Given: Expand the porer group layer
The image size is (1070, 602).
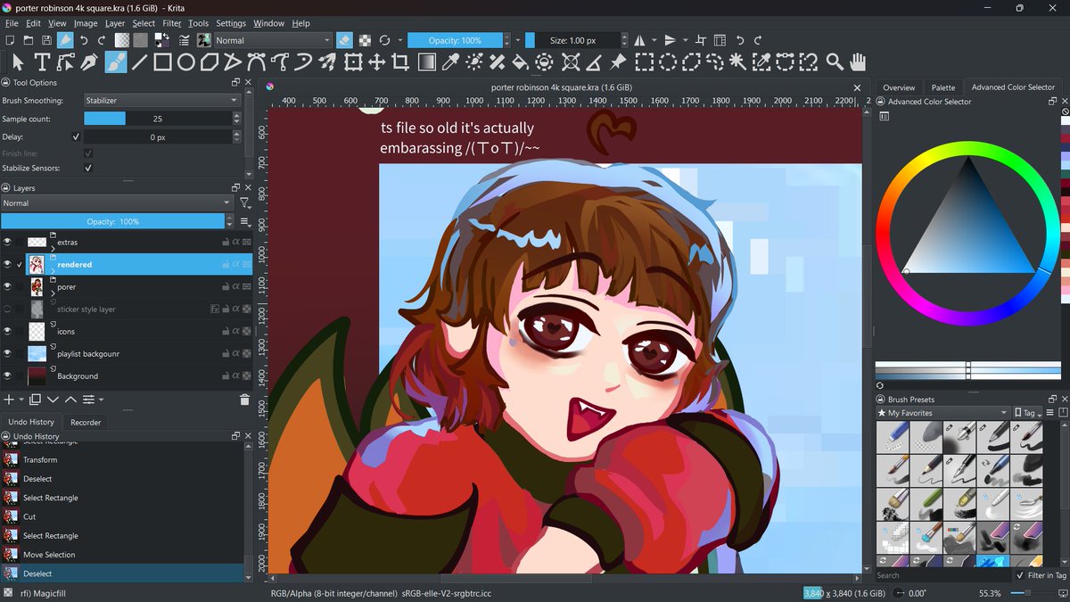Looking at the screenshot, I should point(53,293).
